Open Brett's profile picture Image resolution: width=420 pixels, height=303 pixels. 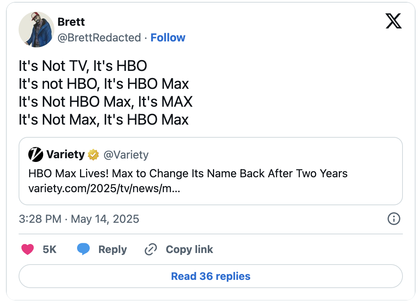pos(36,29)
